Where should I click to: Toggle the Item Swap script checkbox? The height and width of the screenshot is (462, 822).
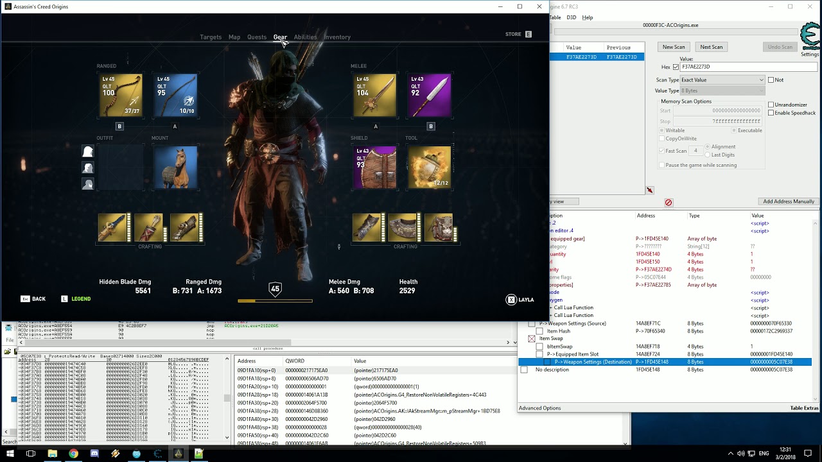[x=532, y=339]
